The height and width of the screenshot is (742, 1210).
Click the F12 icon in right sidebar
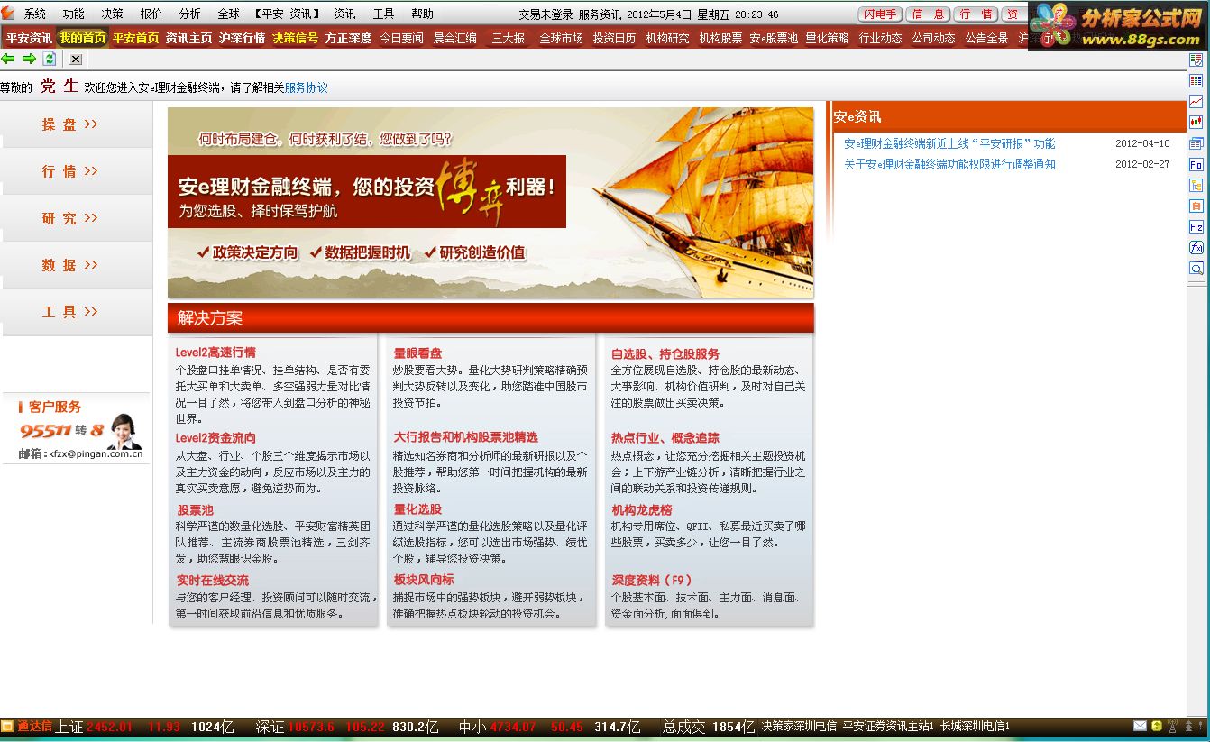coord(1196,227)
